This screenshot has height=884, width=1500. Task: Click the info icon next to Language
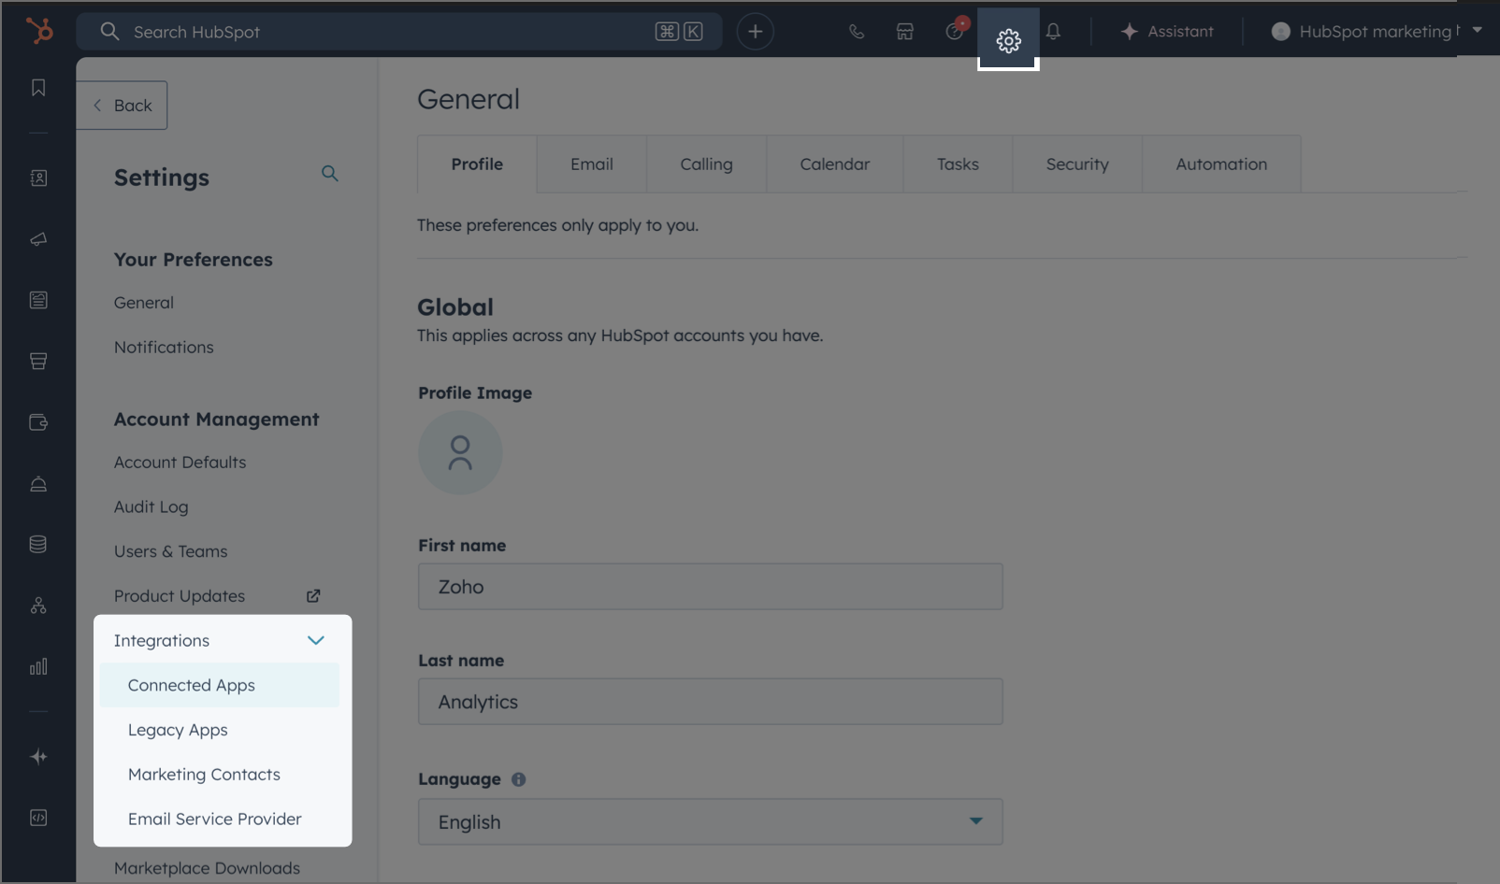click(x=519, y=779)
